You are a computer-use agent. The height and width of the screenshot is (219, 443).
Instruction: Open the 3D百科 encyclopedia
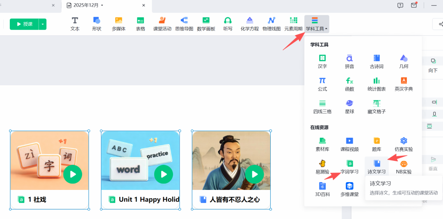pyautogui.click(x=322, y=189)
